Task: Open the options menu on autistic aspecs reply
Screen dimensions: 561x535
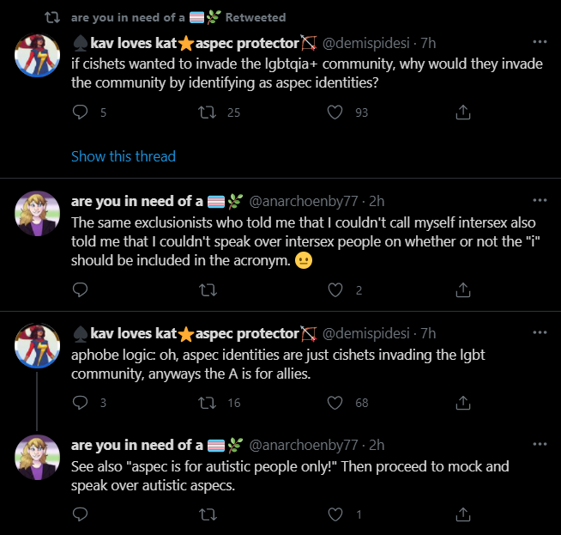Action: (x=540, y=444)
